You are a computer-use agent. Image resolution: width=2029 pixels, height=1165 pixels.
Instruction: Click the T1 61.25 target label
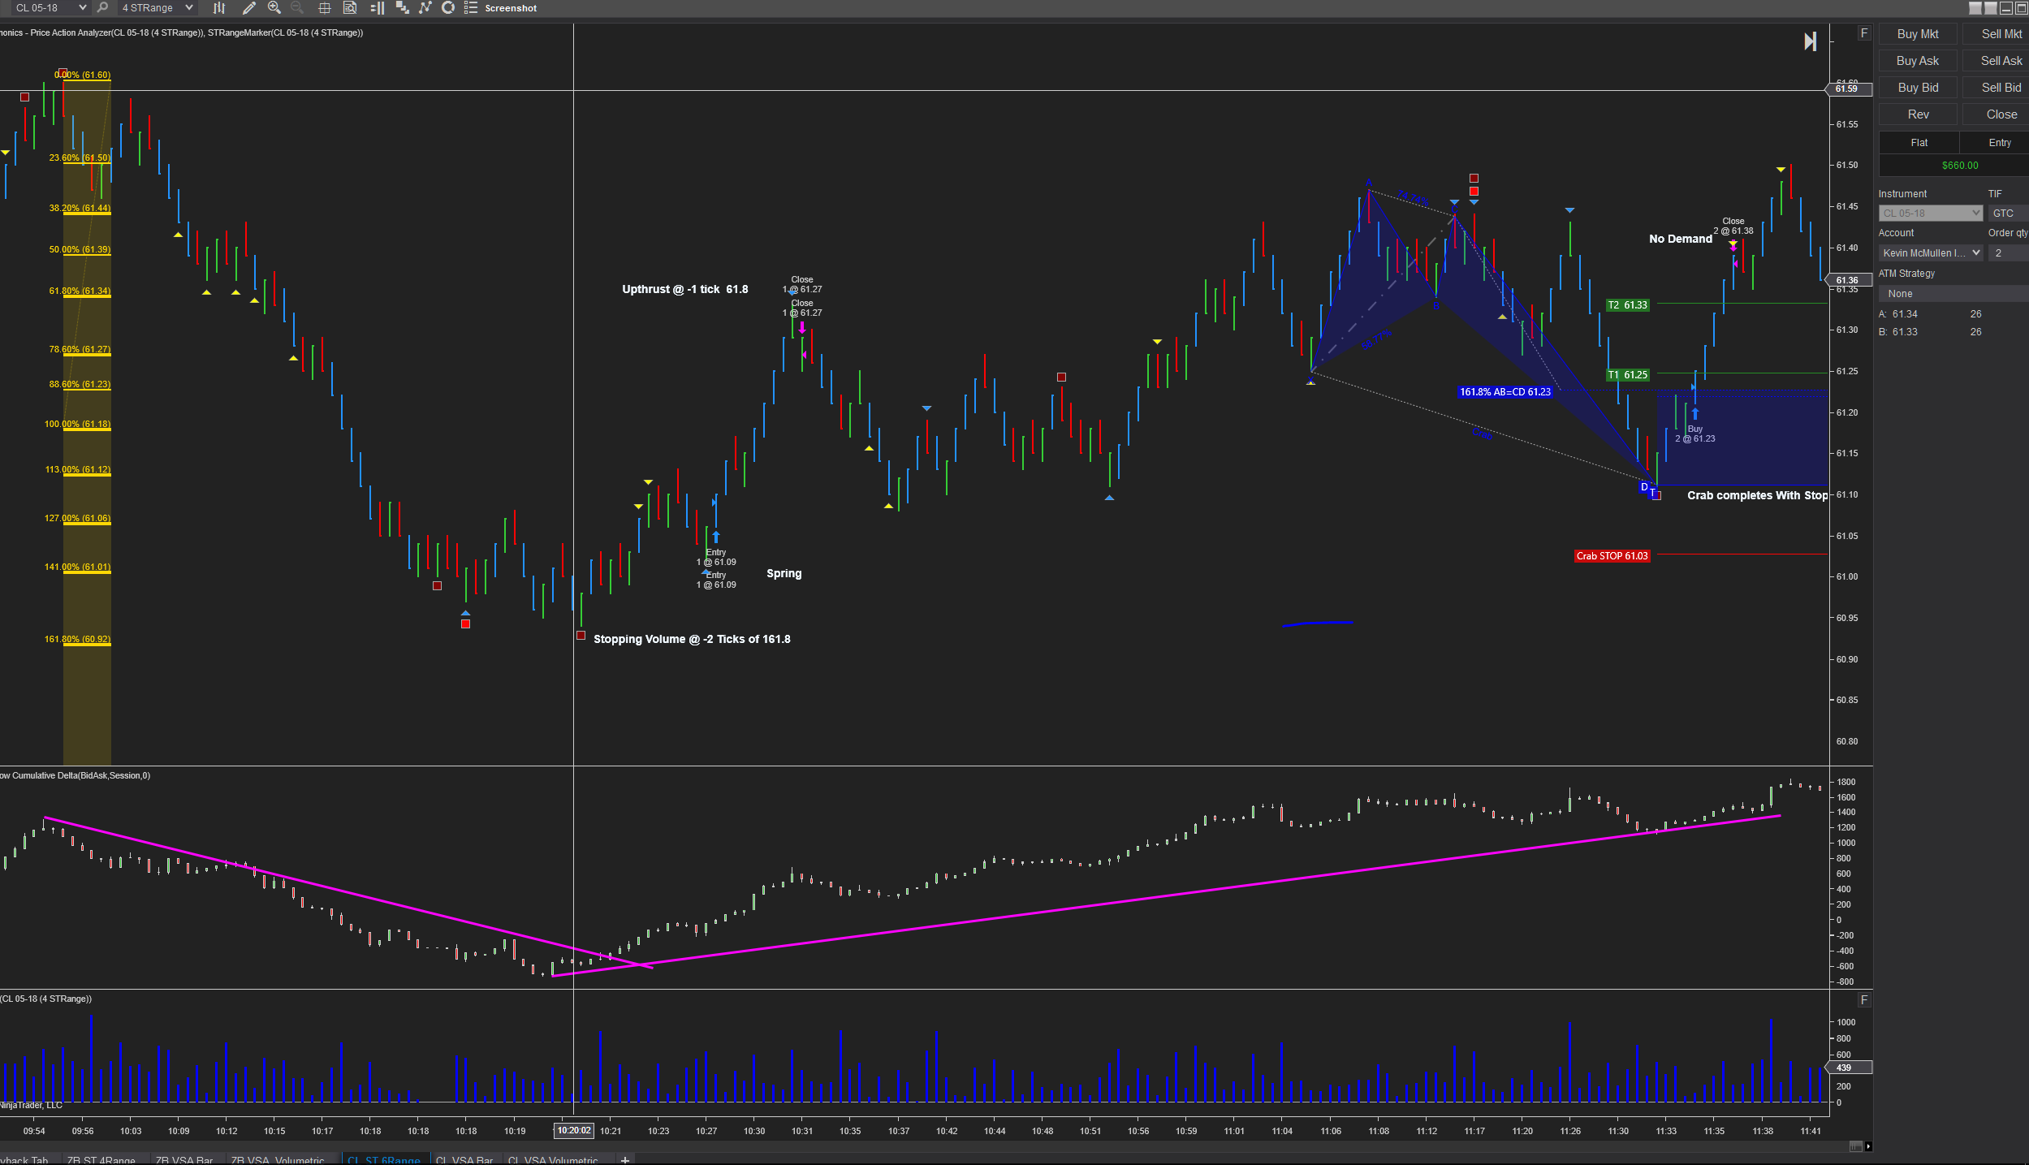(1628, 375)
